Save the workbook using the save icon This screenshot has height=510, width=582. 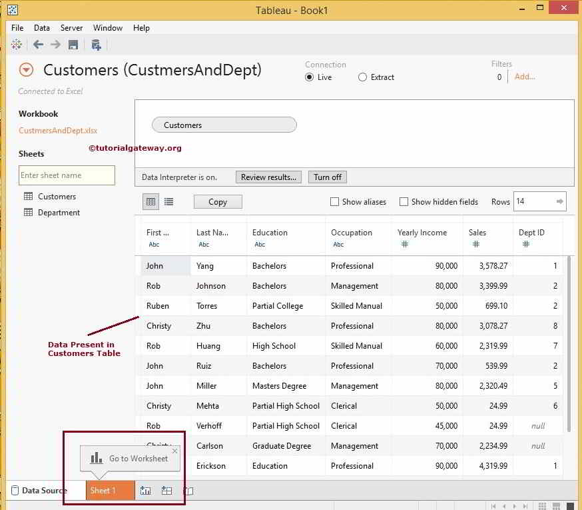[x=73, y=44]
